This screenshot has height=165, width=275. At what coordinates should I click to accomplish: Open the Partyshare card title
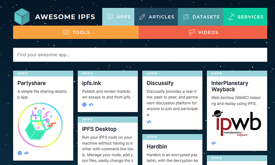[32, 83]
